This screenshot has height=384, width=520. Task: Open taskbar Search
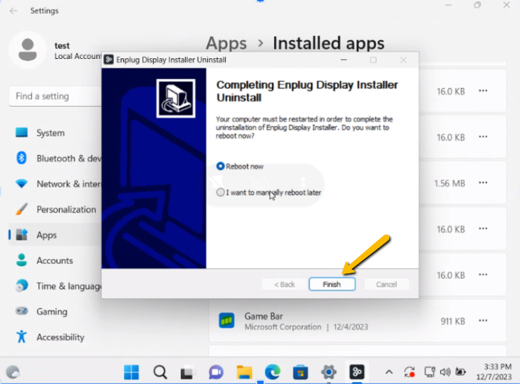160,372
